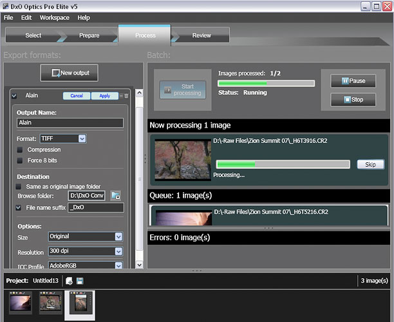Click the new project icon beside Untitled13
394x322 pixels.
point(69,281)
